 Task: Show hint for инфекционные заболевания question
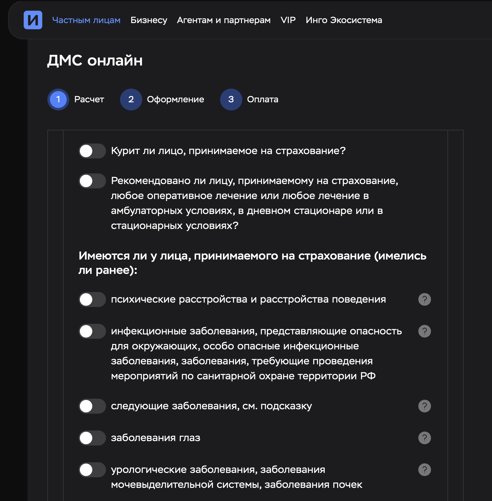[x=424, y=331]
